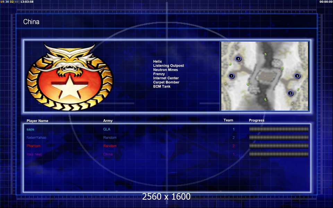Click the 13:03:58 clock readout
The image size is (333, 208).
[27, 2]
